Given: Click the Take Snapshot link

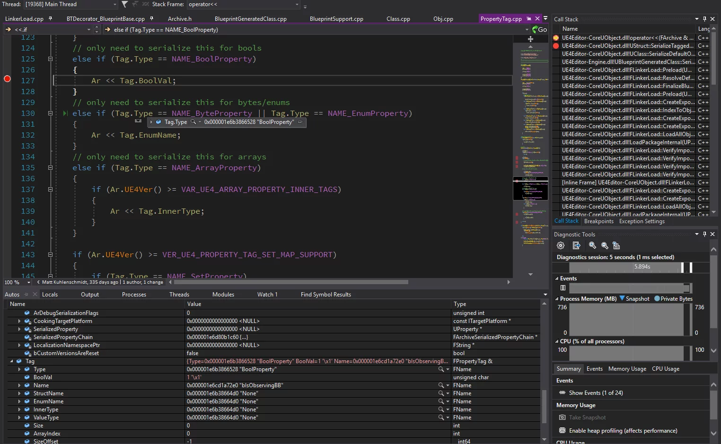Looking at the screenshot, I should click(587, 418).
